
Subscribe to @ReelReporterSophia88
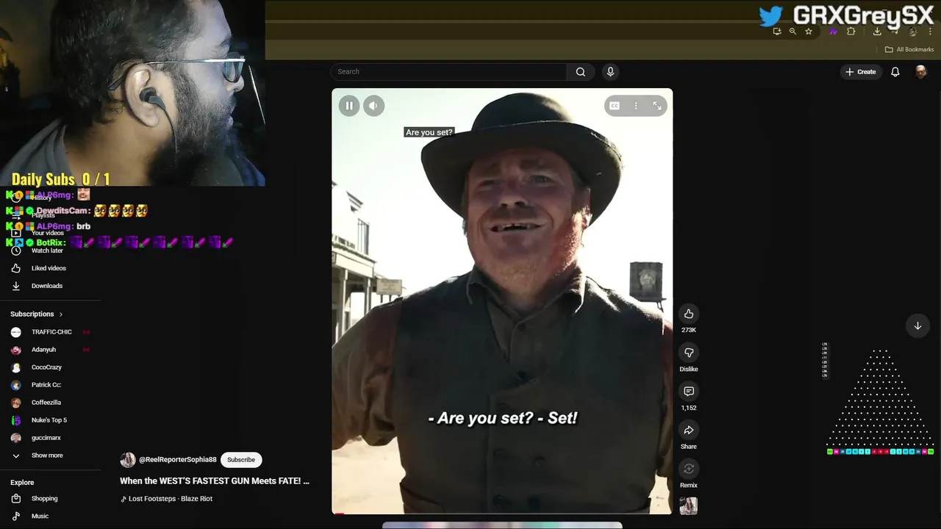(x=241, y=460)
